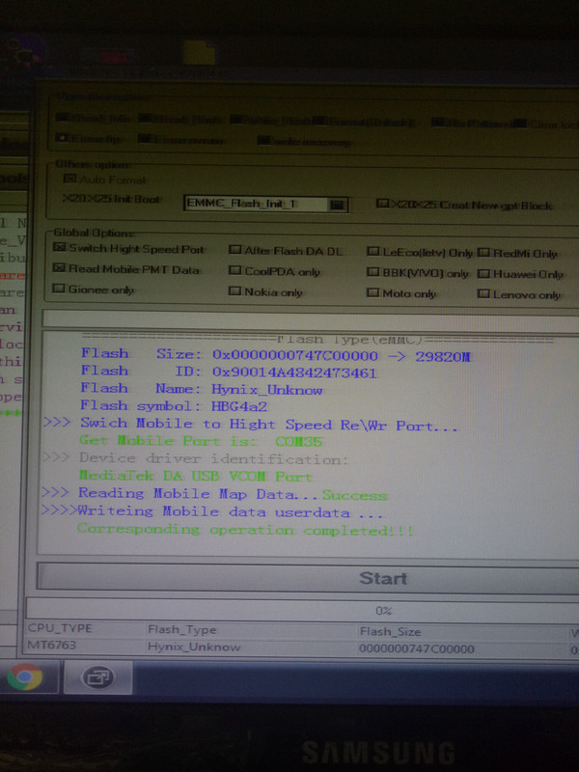Toggle the Auto Format checkbox
Image resolution: width=579 pixels, height=772 pixels.
[x=69, y=179]
